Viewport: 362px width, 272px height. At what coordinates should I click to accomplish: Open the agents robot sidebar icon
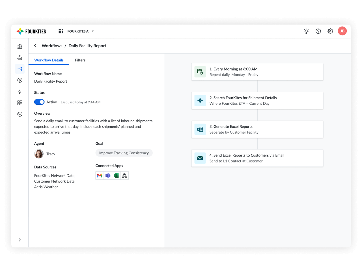(20, 58)
